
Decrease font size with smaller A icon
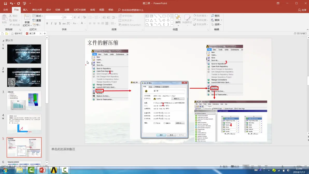tap(79, 17)
